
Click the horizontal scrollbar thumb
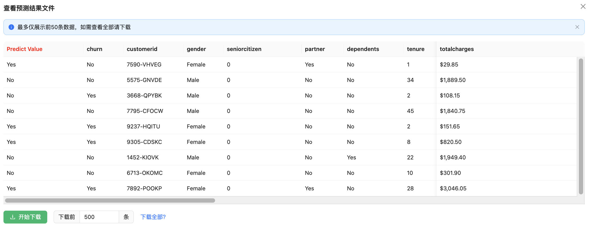tap(110, 201)
